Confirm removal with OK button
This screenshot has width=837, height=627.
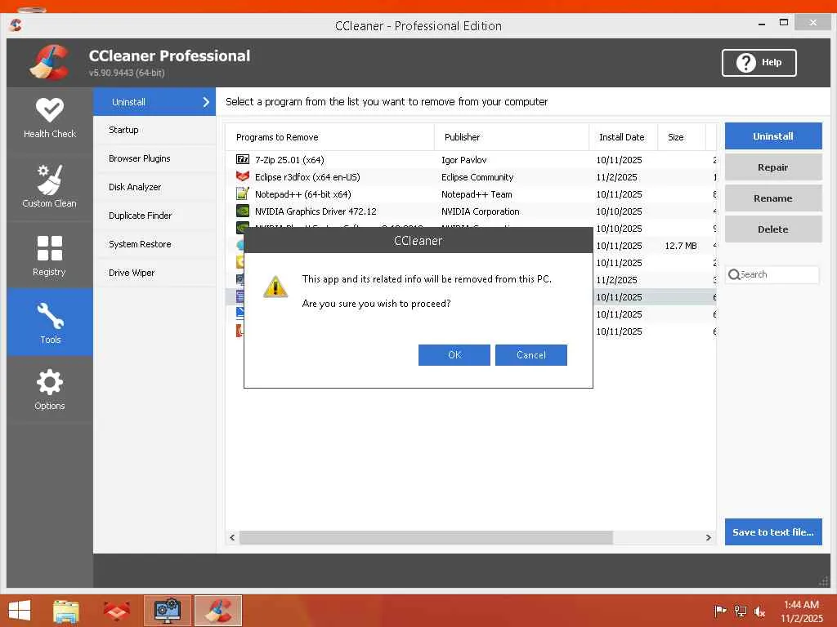coord(454,355)
